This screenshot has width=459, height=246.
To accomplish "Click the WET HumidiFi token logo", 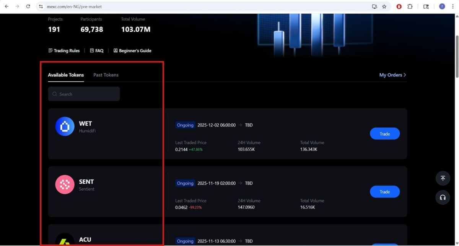I will [65, 126].
